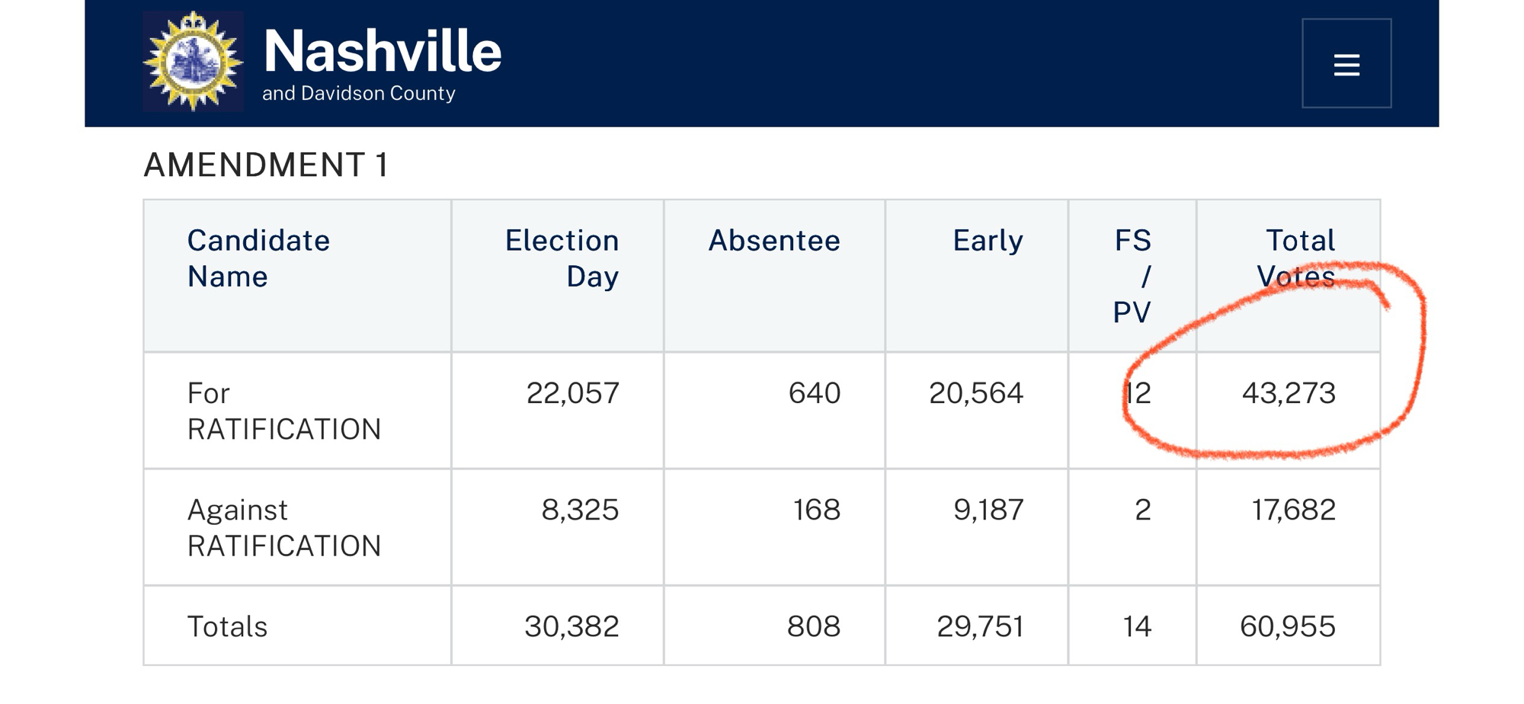
Task: Click the Totals row label
Action: tap(227, 627)
